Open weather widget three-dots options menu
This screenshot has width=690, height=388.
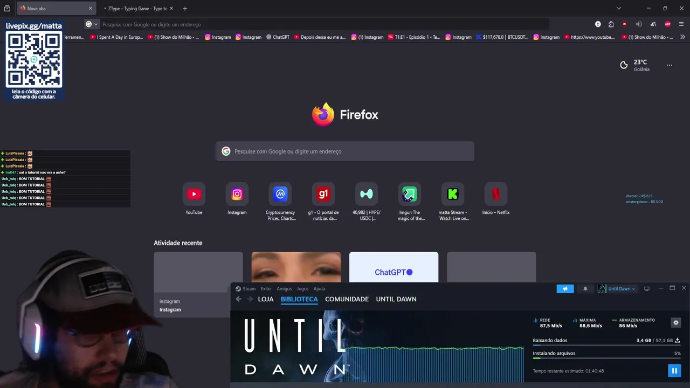[670, 65]
